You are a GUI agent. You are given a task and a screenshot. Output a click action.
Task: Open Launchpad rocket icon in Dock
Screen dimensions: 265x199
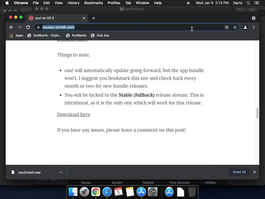84,192
